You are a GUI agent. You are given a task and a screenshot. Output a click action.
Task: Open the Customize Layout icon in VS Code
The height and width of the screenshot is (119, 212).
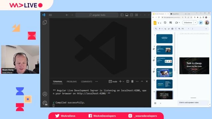point(136,15)
